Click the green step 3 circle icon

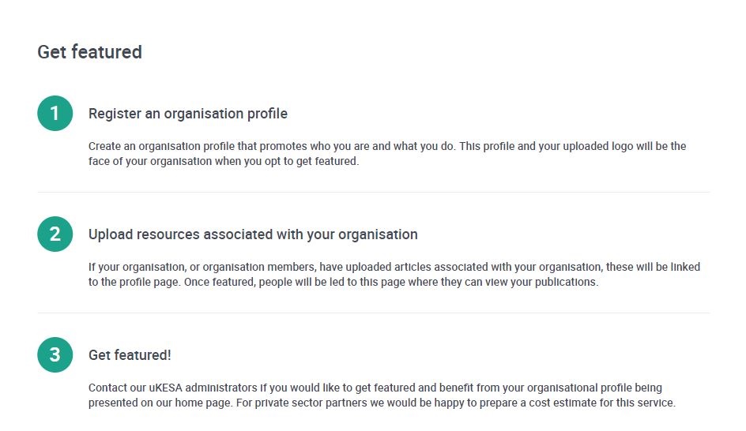tap(55, 354)
